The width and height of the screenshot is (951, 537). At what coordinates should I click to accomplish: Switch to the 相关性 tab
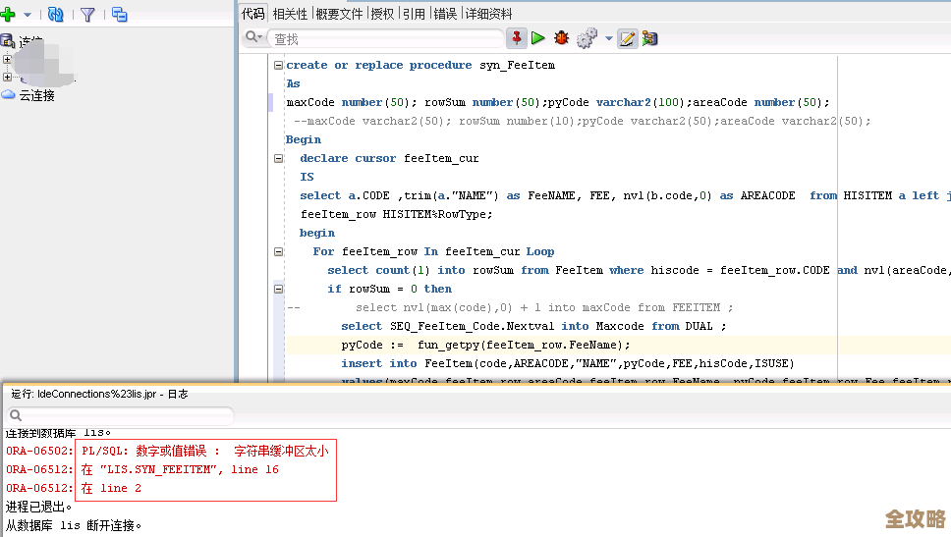(x=290, y=14)
